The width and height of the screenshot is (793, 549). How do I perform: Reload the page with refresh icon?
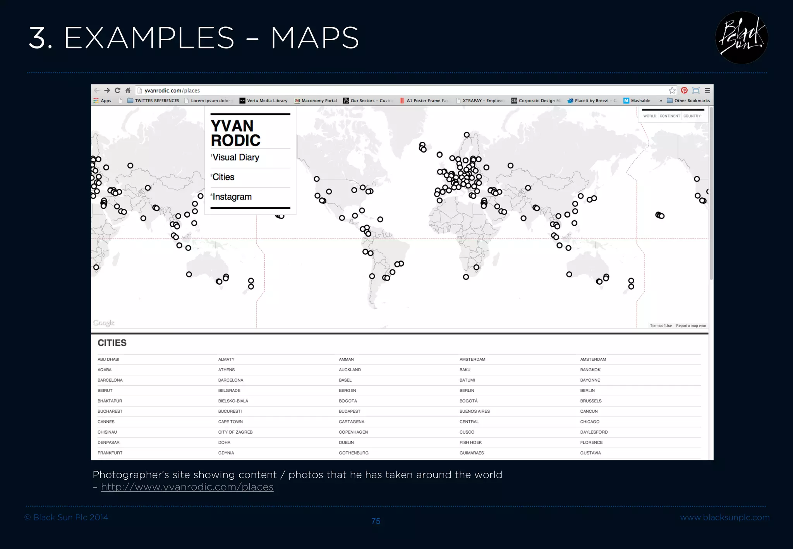tap(117, 91)
